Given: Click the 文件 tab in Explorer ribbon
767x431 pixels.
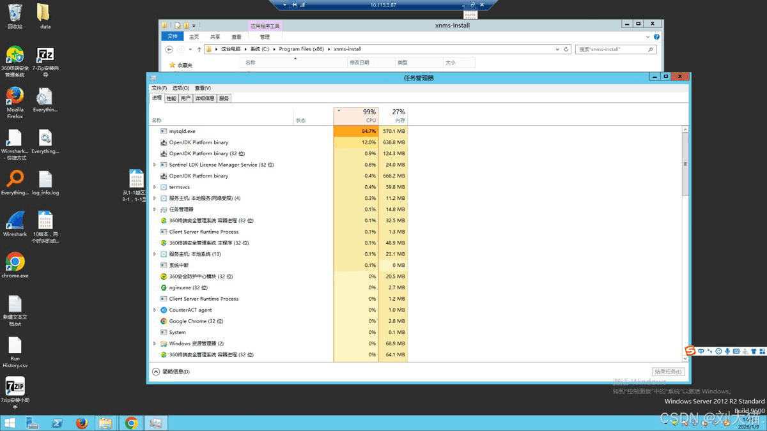Looking at the screenshot, I should [173, 37].
